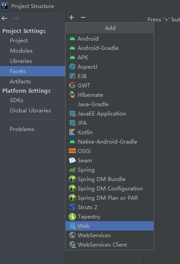180x264 pixels.
Task: Select WebServices facet entry
Action: click(x=110, y=235)
